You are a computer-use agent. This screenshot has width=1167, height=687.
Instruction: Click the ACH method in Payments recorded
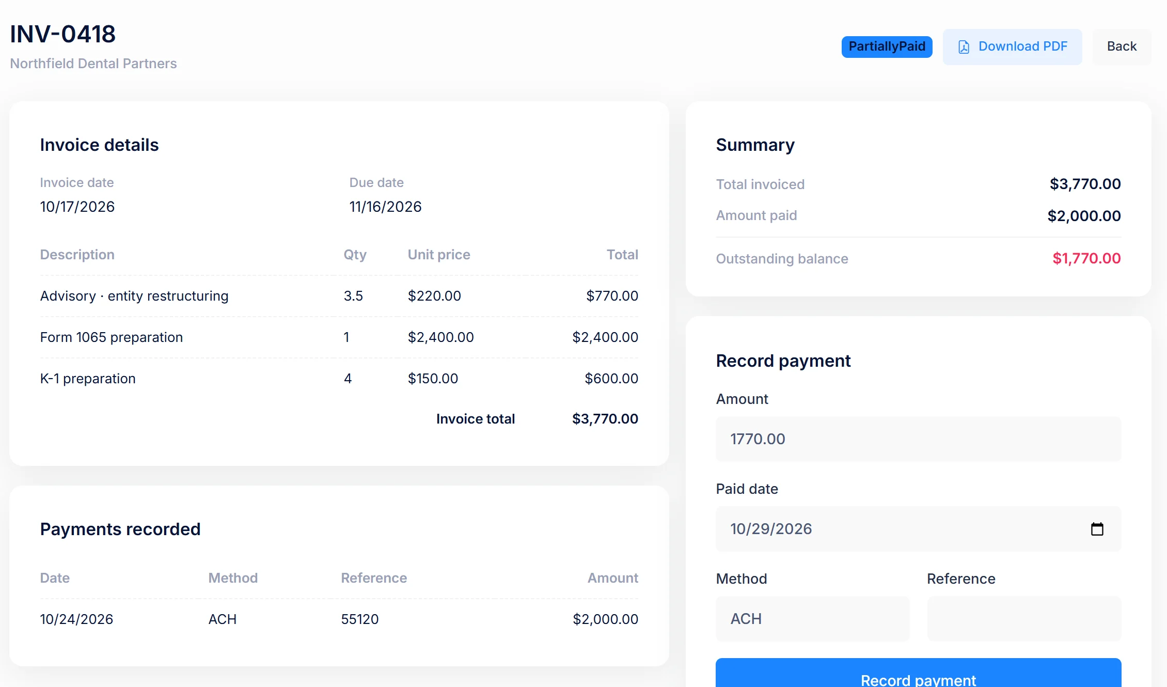[222, 619]
